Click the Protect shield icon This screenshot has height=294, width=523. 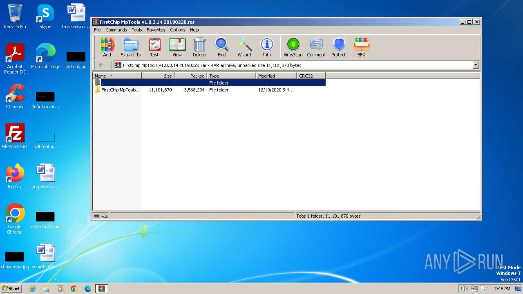[x=339, y=47]
